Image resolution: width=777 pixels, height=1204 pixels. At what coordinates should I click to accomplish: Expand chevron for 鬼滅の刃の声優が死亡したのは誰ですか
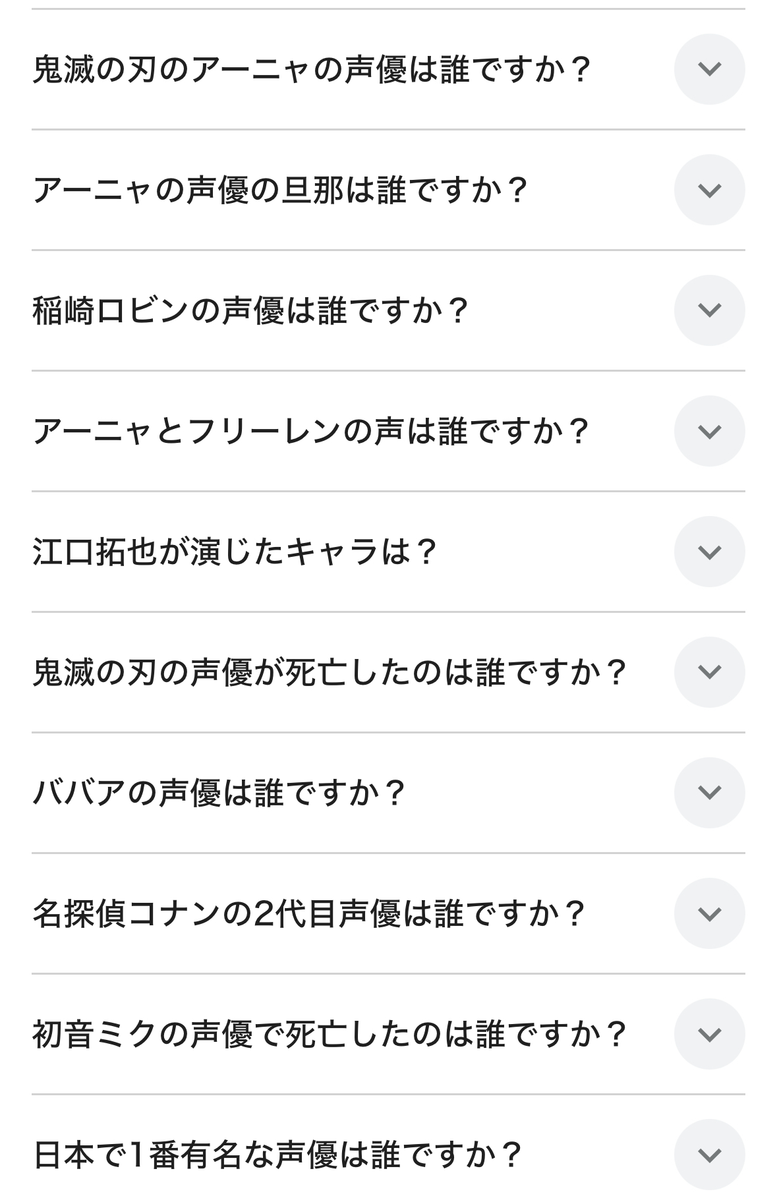[x=709, y=672]
